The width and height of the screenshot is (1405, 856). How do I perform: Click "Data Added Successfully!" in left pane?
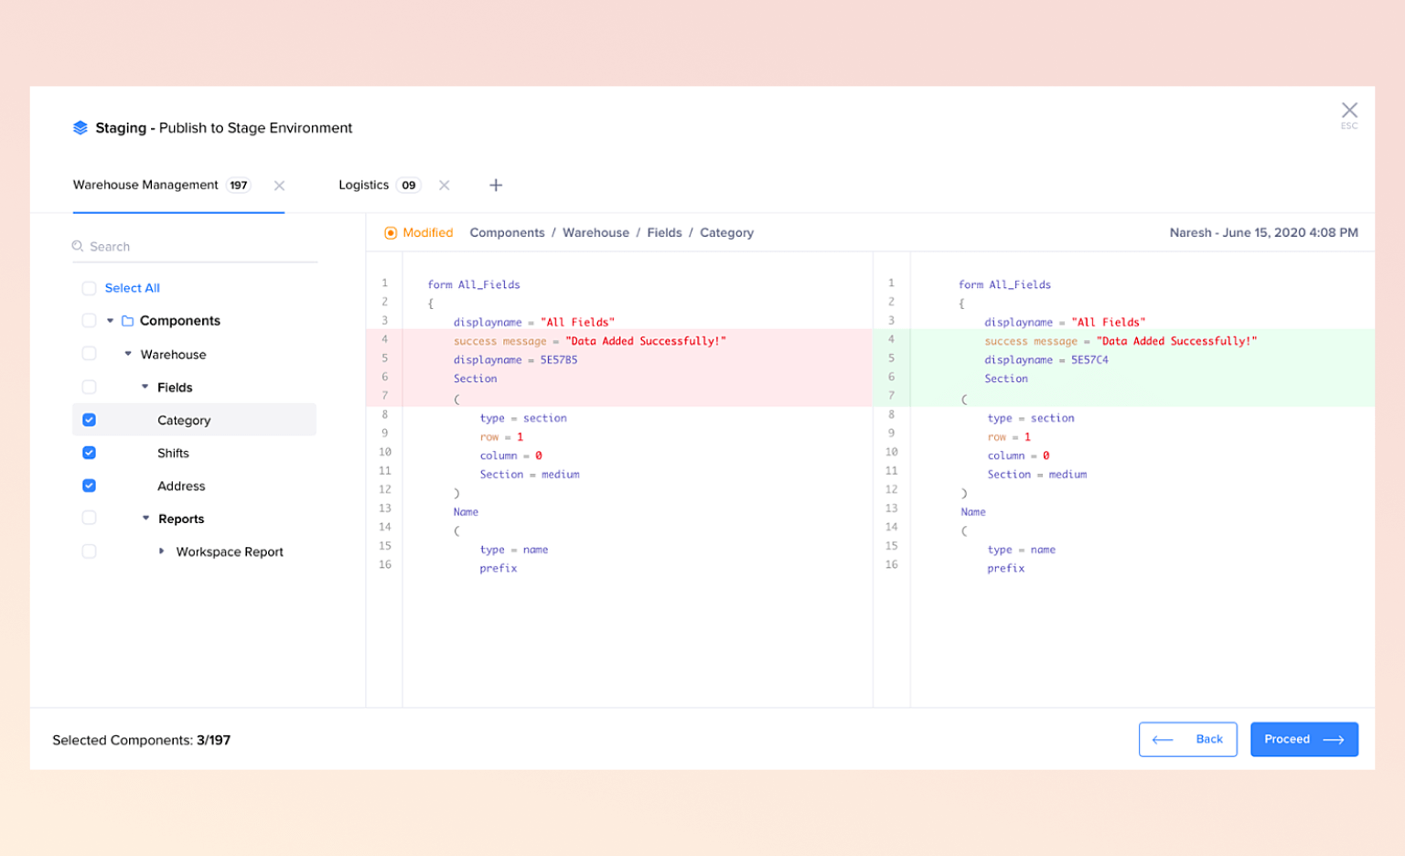coord(646,341)
